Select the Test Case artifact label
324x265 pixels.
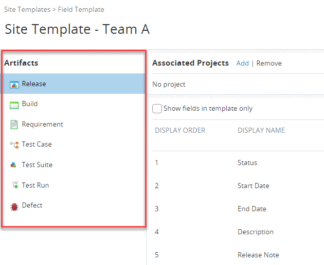(37, 144)
